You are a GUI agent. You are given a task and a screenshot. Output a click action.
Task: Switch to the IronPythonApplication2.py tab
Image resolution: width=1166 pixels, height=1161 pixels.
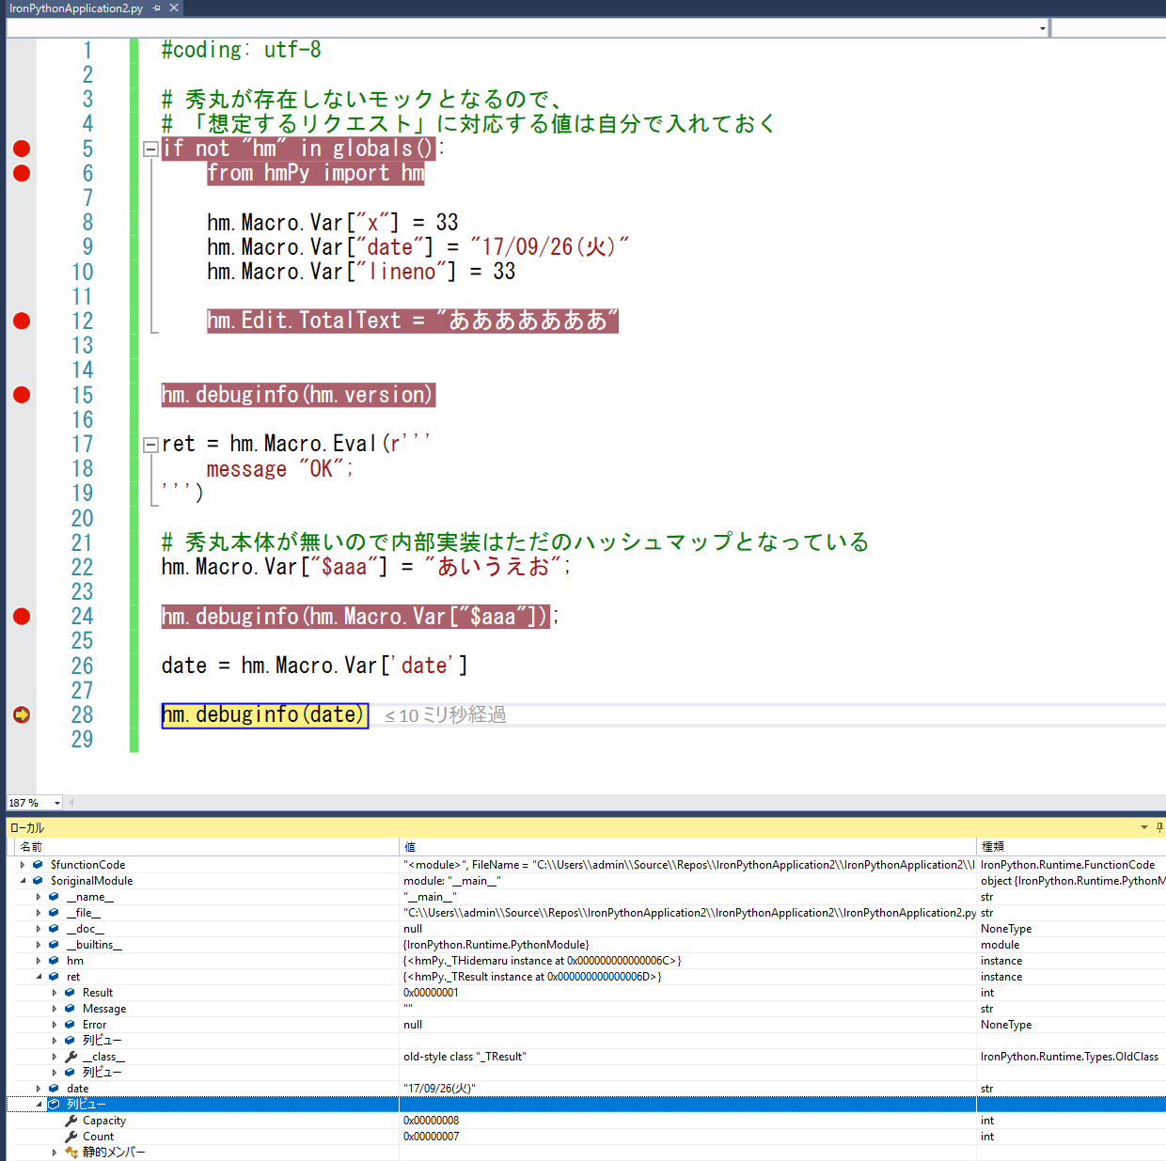[x=75, y=8]
